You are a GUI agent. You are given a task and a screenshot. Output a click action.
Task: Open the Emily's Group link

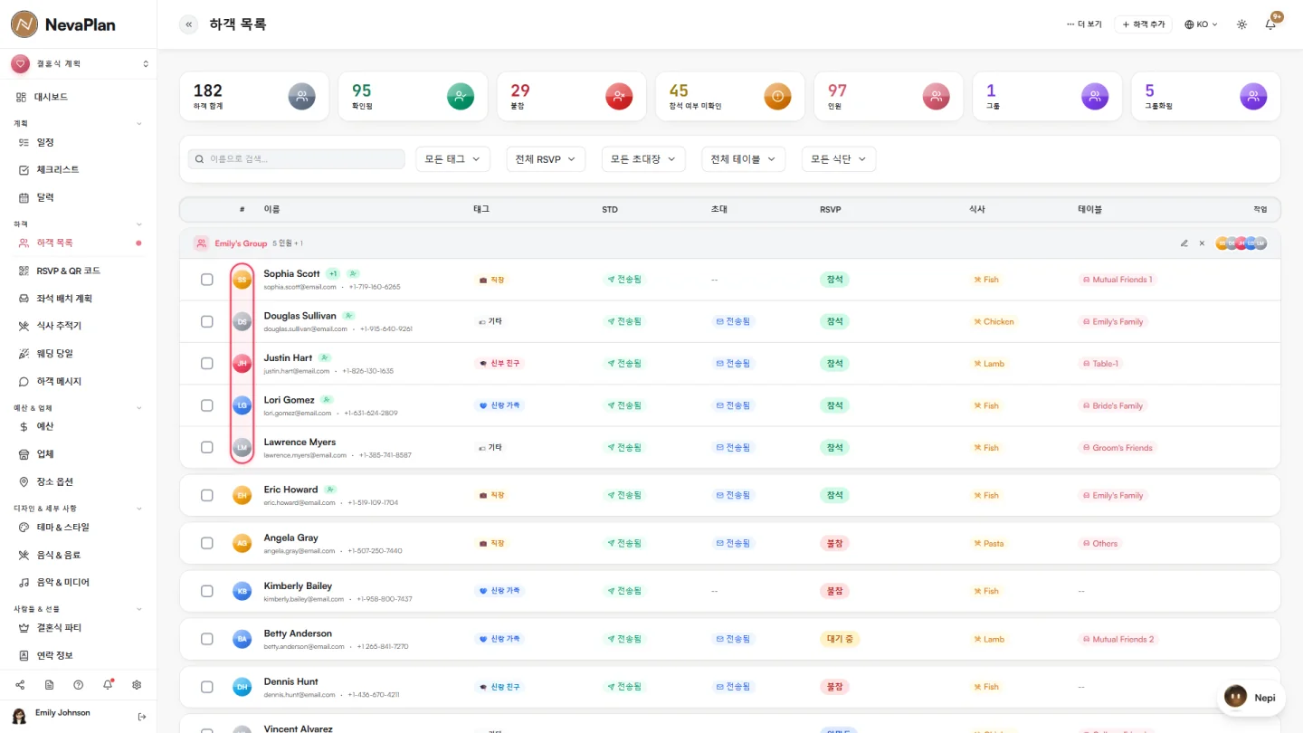point(241,243)
